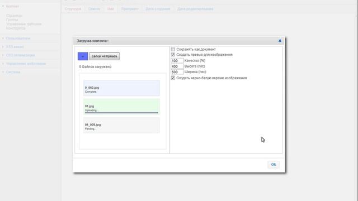Open Конструктор in the sidebar
Viewport: 358px width, 201px height.
[x=16, y=28]
